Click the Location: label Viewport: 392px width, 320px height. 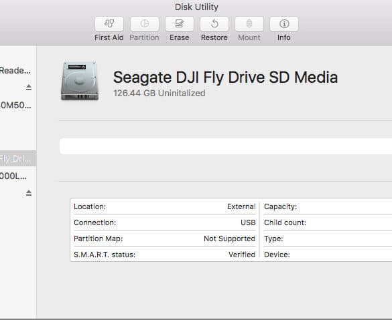point(90,206)
